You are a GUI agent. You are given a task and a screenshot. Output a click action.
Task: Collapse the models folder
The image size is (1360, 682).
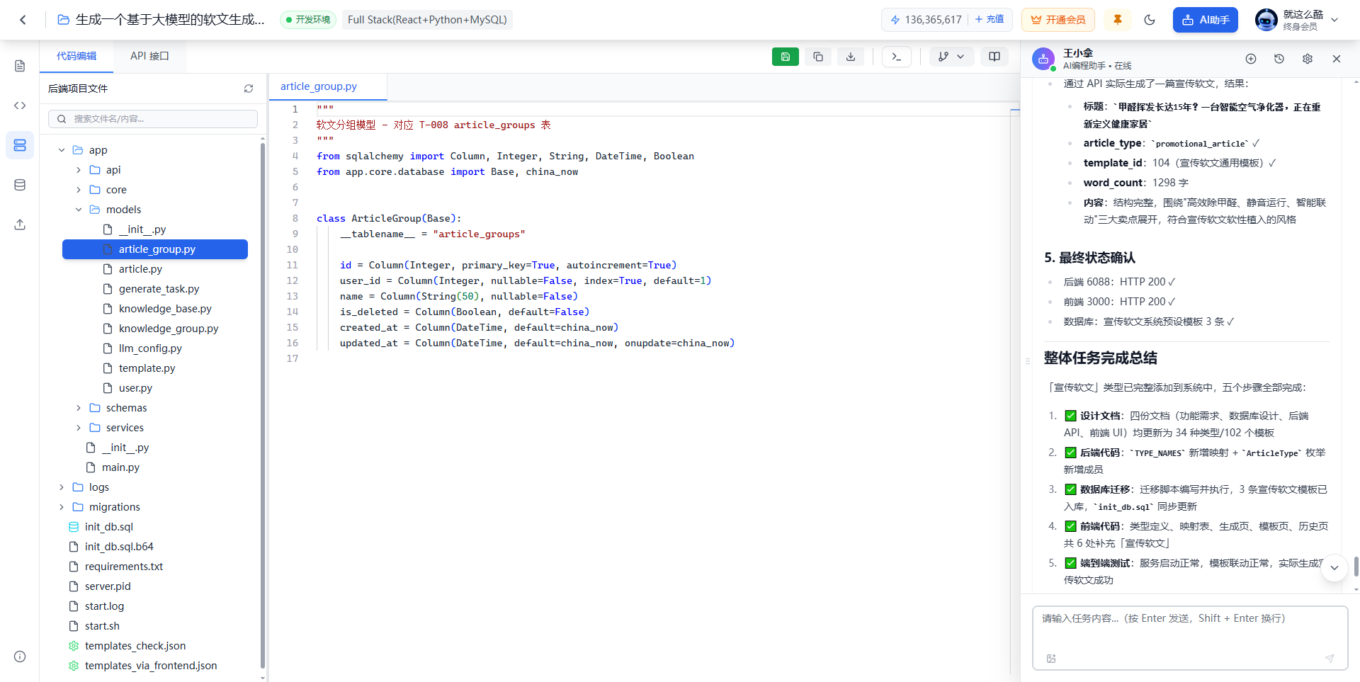point(79,210)
